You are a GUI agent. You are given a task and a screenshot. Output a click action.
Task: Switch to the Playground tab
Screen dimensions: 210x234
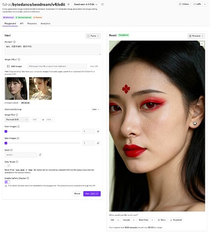click(x=10, y=23)
